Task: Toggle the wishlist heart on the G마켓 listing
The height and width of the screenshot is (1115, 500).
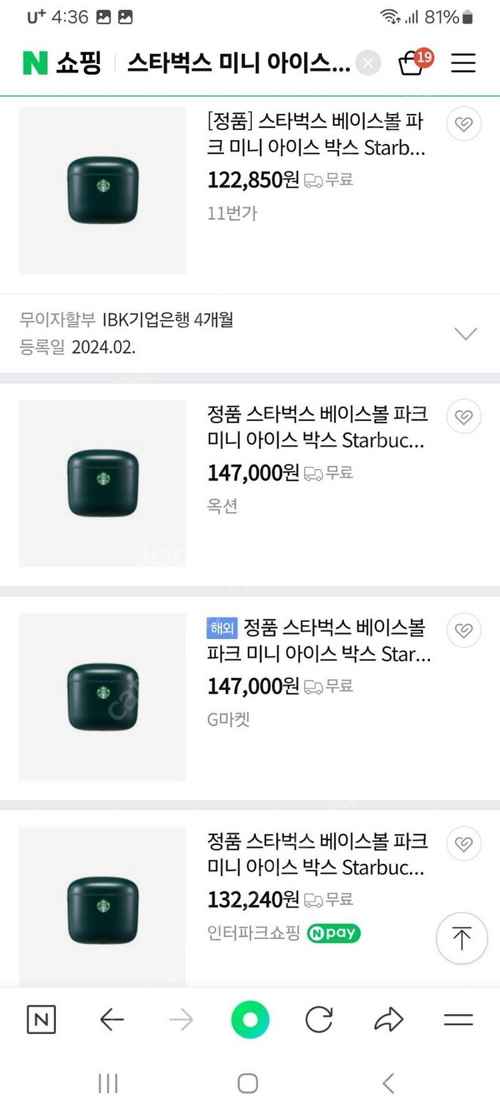Action: (464, 630)
